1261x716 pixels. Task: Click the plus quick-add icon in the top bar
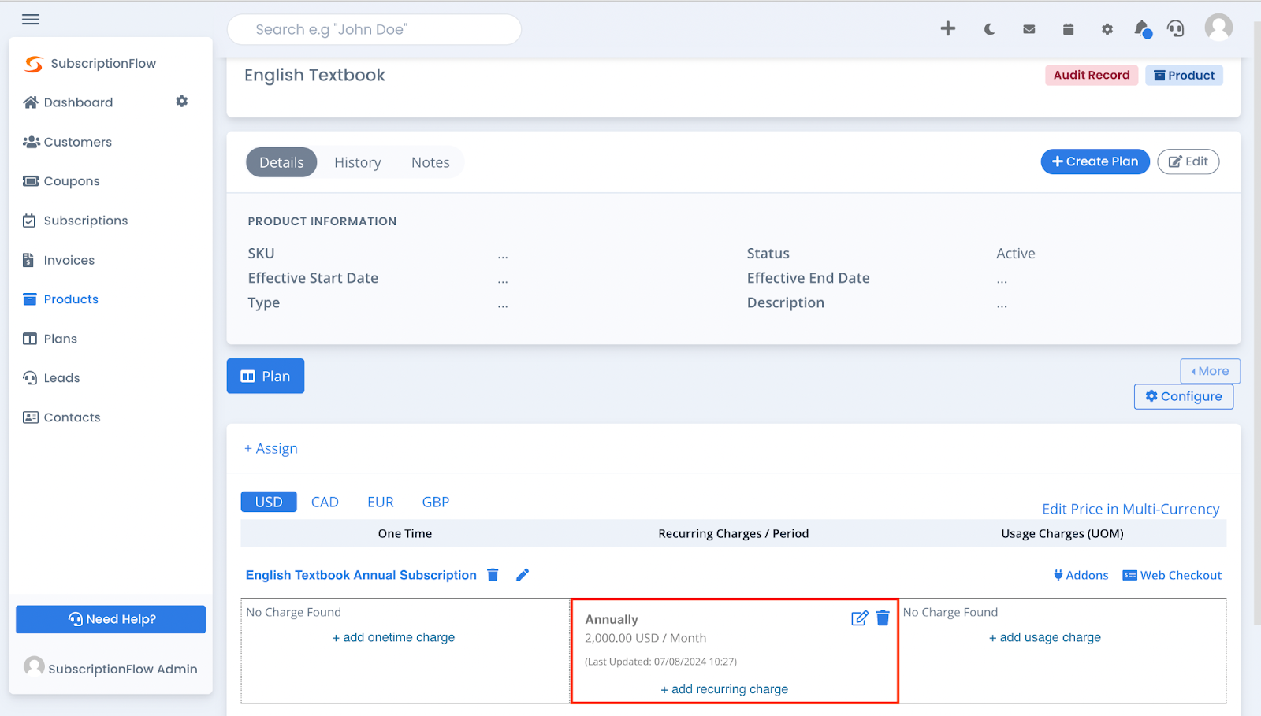[948, 29]
